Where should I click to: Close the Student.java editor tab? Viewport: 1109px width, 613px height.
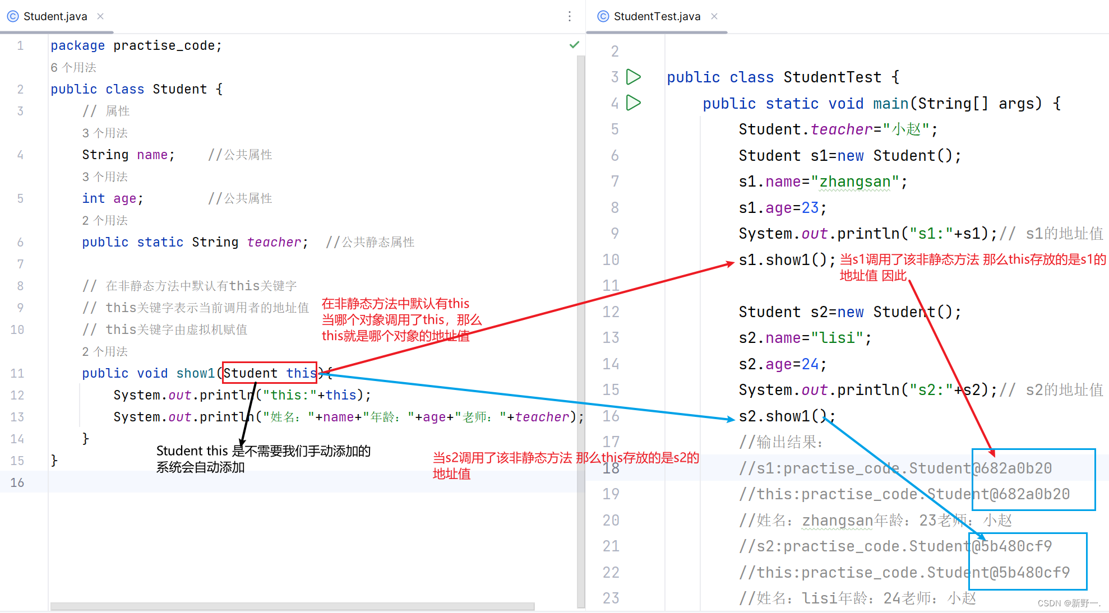[x=100, y=16]
